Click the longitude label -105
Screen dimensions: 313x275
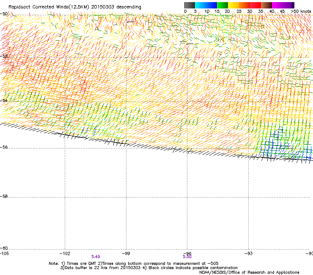coord(4,253)
